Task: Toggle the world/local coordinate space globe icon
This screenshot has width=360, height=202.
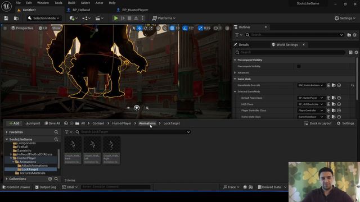Action: coord(158,28)
